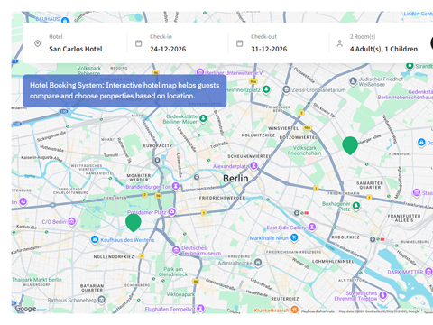The width and height of the screenshot is (433, 325).
Task: Click the BAUHAUS store icon
Action: point(65,20)
